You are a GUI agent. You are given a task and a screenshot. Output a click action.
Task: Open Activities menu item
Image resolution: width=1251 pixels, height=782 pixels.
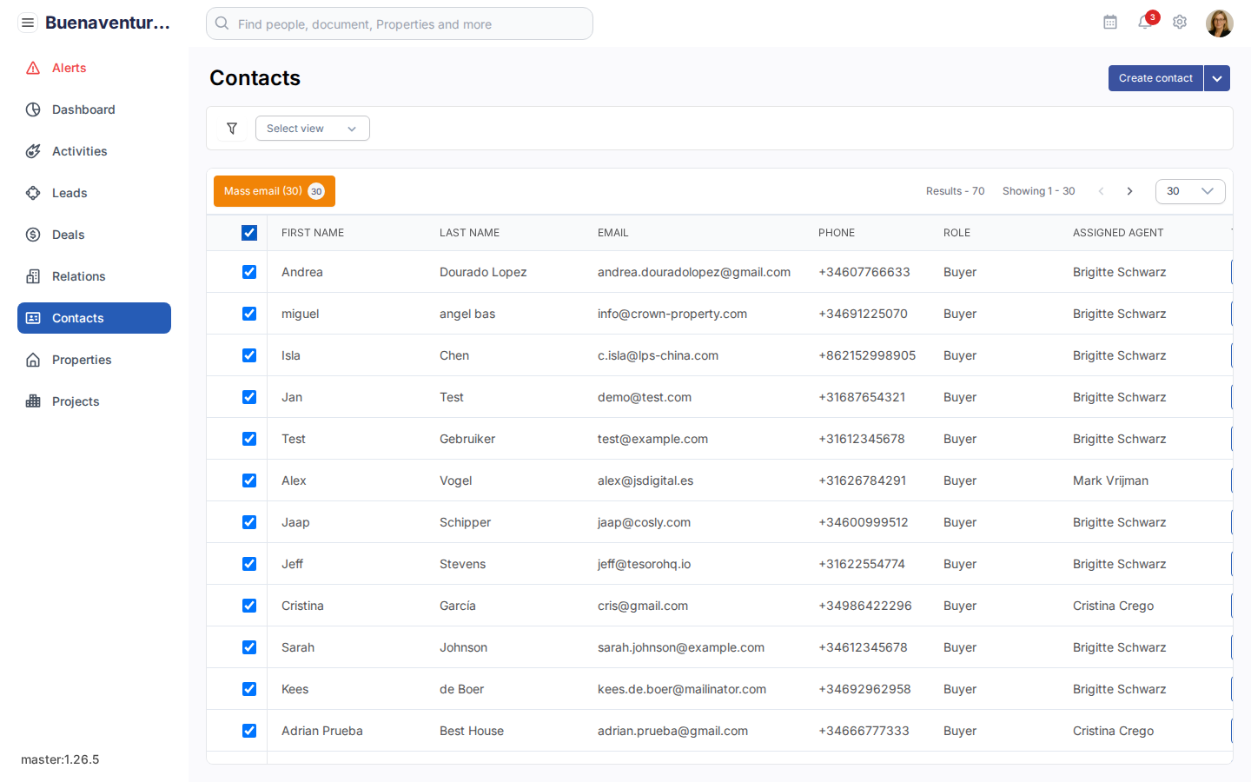[94, 151]
